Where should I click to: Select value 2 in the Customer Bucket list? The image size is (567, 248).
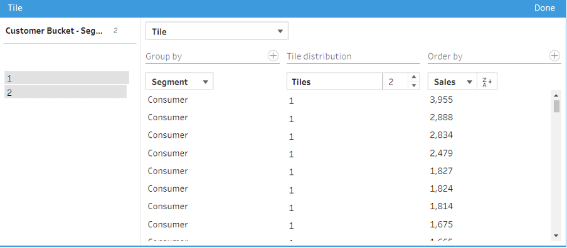click(x=65, y=92)
